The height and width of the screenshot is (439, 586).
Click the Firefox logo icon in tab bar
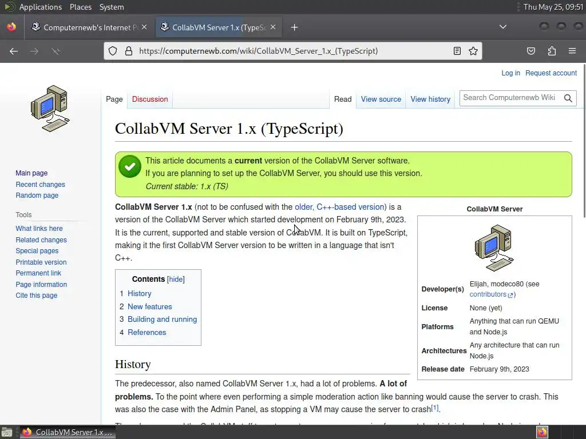point(11,27)
